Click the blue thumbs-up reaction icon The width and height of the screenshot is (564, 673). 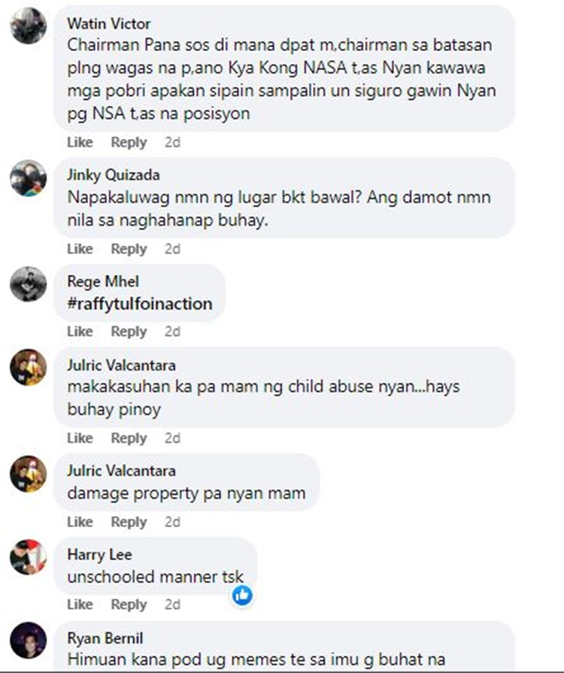tap(242, 596)
